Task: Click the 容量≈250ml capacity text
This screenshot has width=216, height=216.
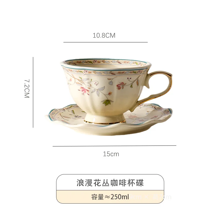Action: click(110, 197)
